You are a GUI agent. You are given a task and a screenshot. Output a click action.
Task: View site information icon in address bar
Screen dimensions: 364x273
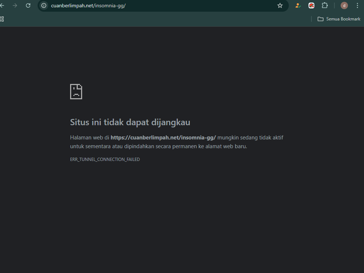coord(44,5)
